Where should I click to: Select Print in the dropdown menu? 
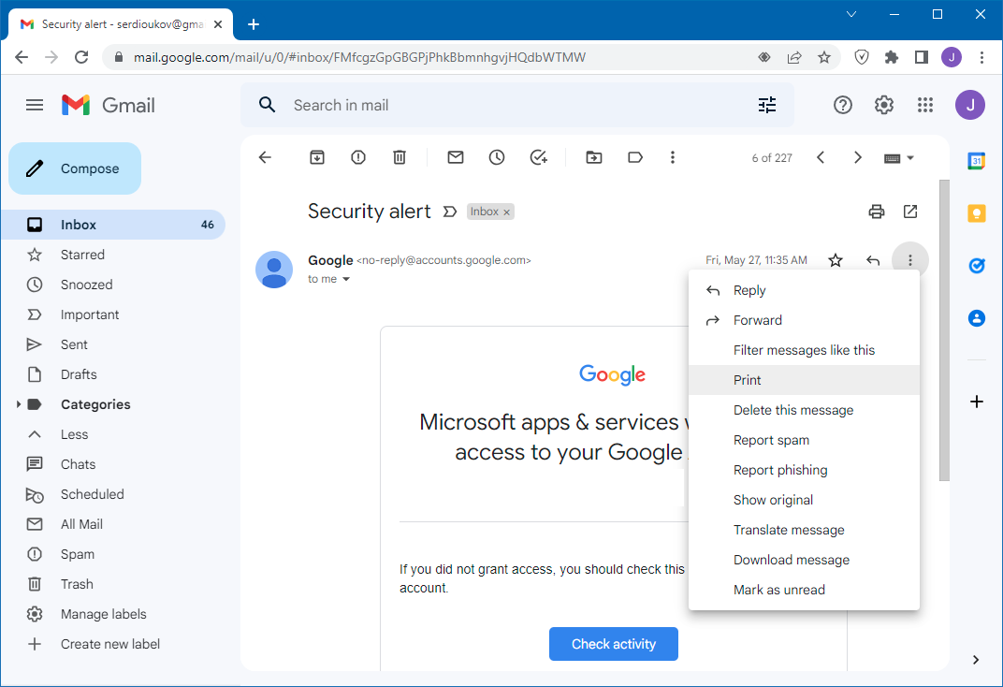[804, 380]
